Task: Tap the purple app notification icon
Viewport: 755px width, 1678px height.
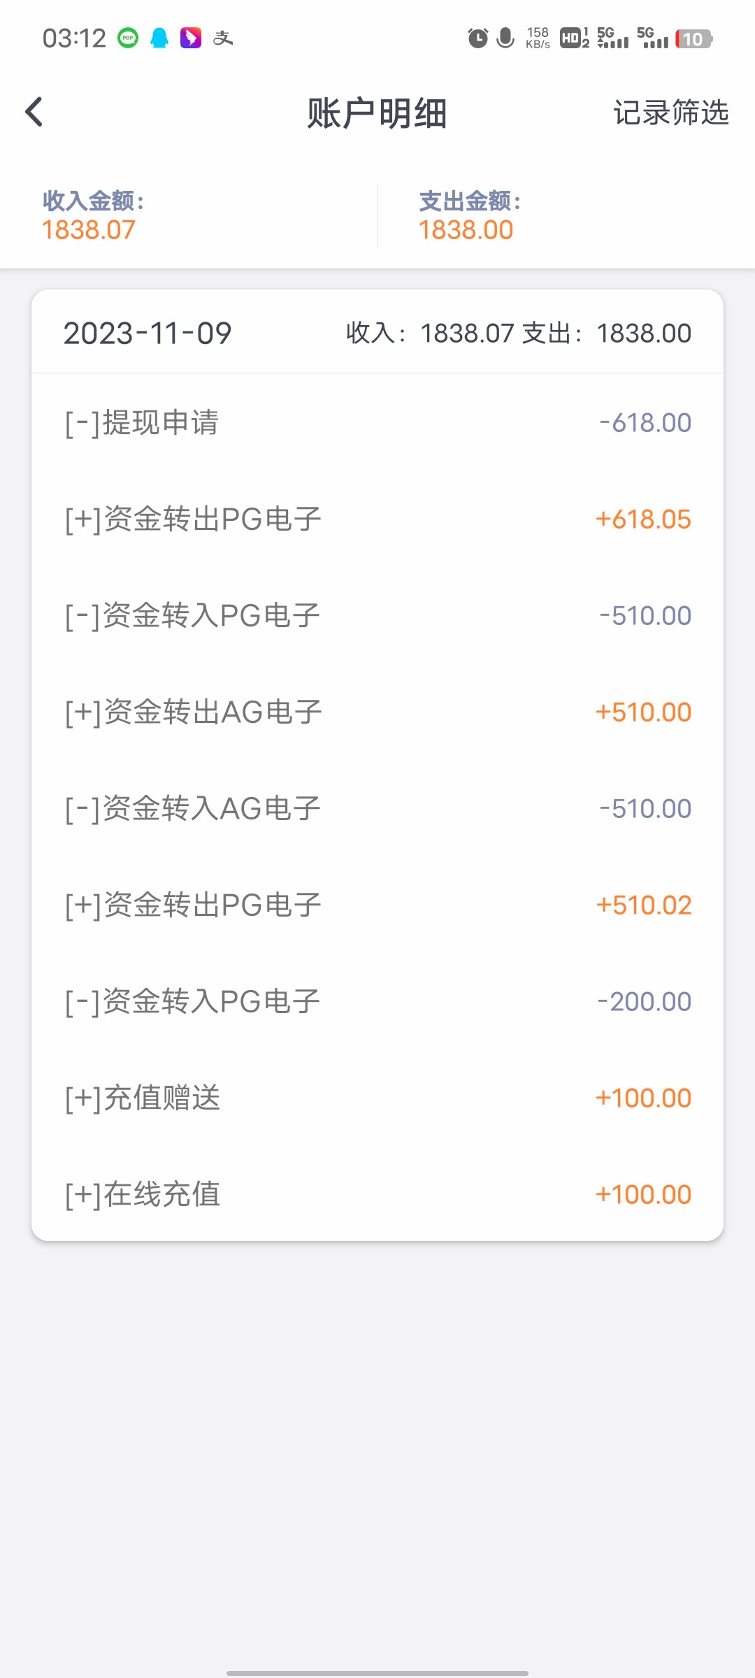Action: click(x=191, y=38)
